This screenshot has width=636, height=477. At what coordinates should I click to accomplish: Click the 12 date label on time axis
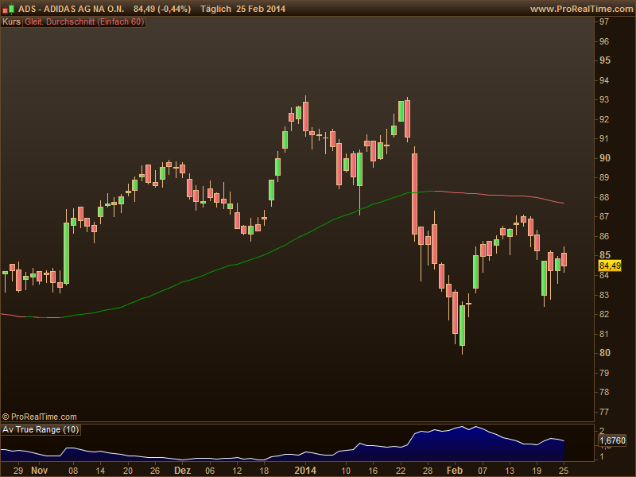[237, 471]
